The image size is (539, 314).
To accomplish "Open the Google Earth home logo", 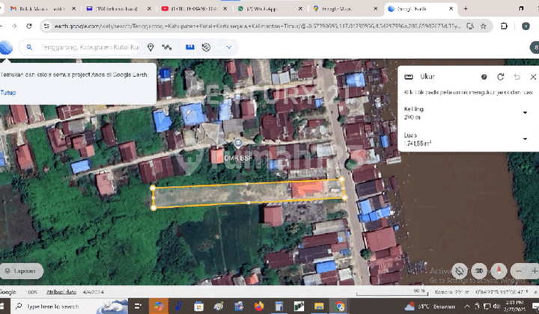I will coord(5,47).
